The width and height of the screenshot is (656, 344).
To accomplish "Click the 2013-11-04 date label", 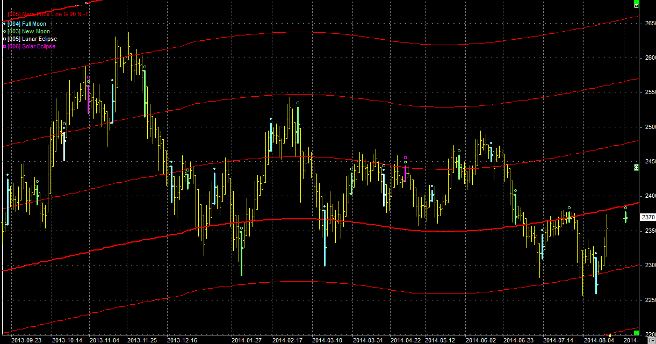I will [105, 340].
